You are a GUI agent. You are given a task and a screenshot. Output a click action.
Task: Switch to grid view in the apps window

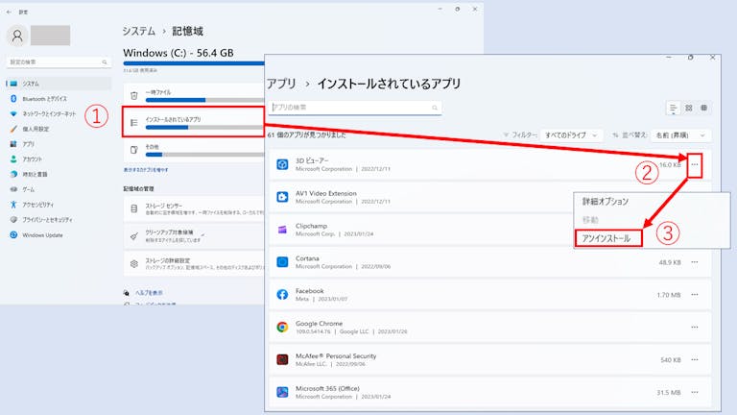tap(689, 109)
